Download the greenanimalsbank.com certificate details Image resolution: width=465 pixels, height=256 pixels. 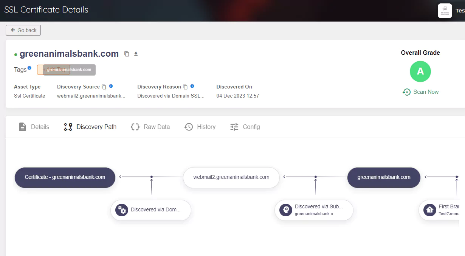pos(136,54)
